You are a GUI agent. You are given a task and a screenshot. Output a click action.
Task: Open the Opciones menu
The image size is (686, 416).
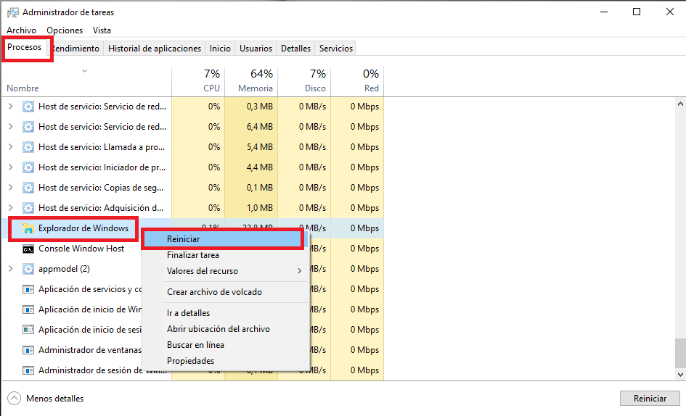coord(65,30)
